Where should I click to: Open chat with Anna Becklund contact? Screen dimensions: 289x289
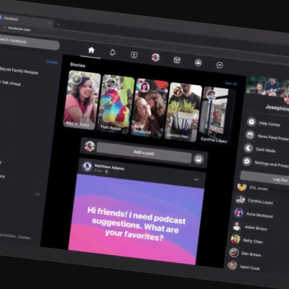[259, 215]
